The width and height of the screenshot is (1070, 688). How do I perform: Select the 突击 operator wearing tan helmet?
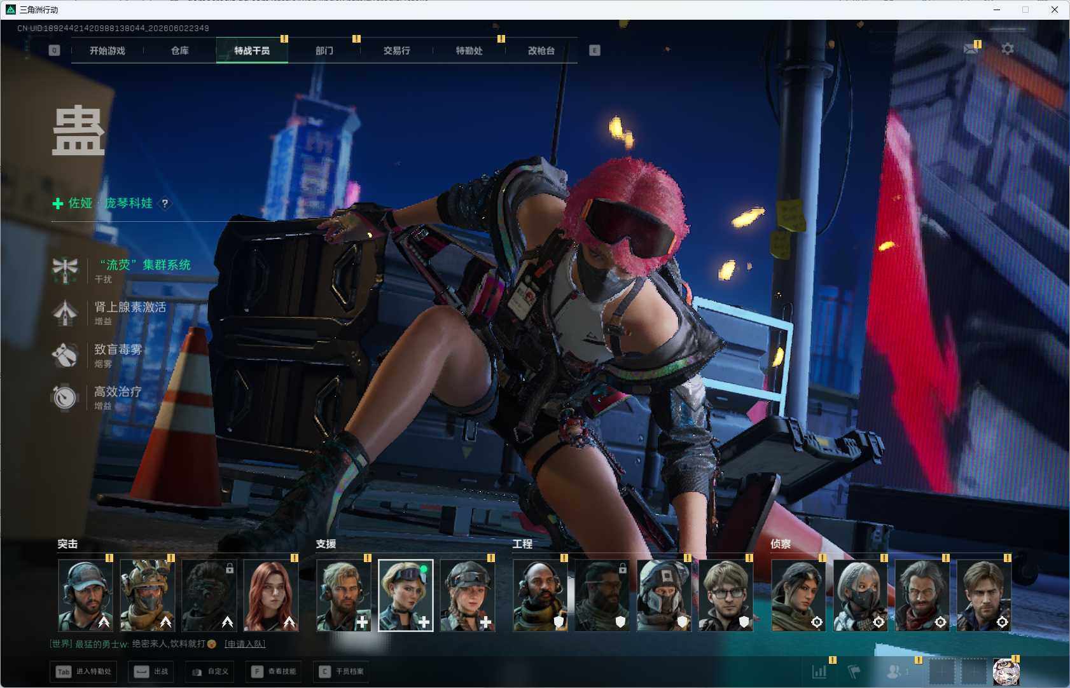[x=148, y=595]
